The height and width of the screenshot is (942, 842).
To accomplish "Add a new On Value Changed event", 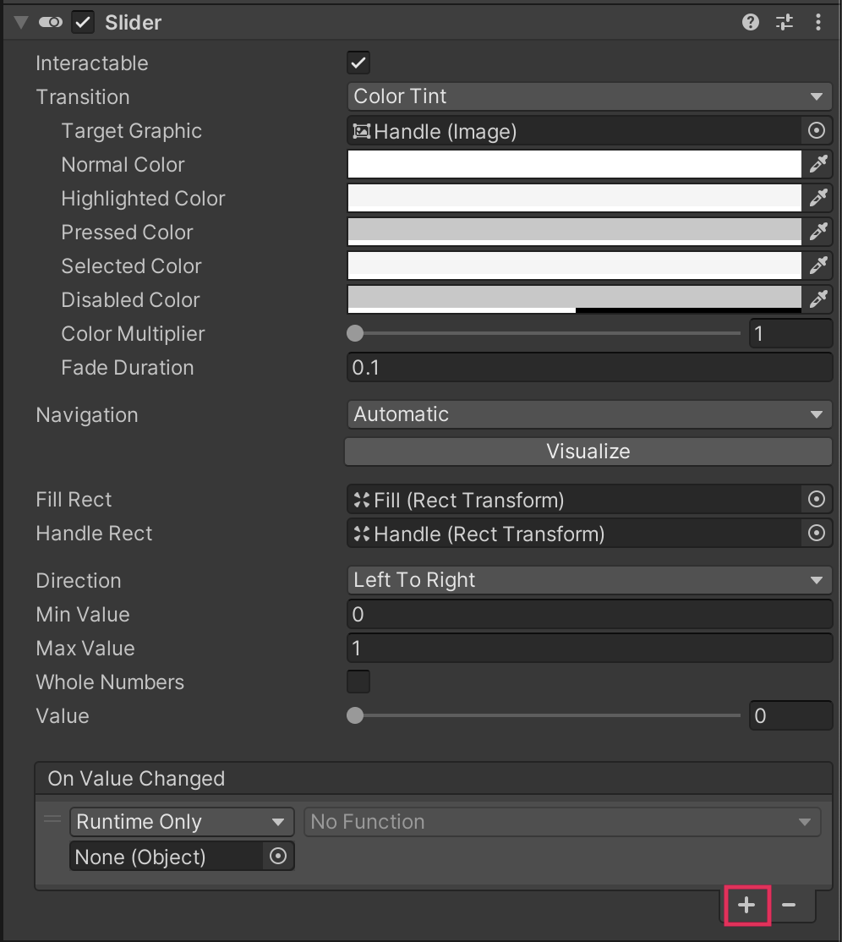I will [746, 905].
